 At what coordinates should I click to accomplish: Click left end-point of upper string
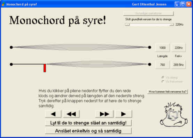point(11,47)
